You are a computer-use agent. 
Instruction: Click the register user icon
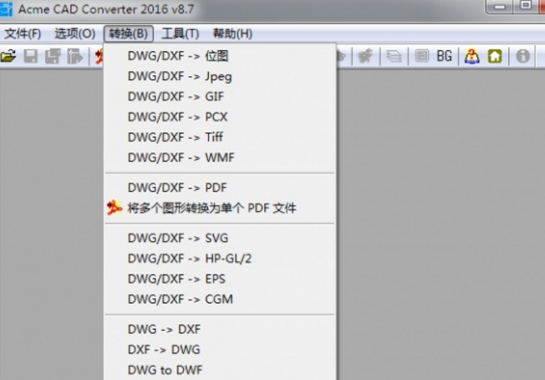tap(471, 56)
